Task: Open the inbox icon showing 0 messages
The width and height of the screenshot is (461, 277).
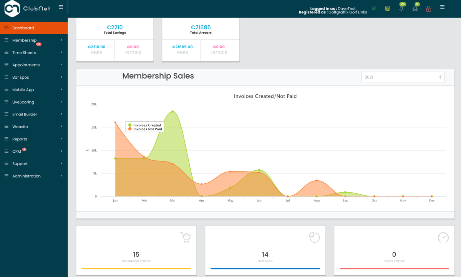Action: tap(415, 9)
